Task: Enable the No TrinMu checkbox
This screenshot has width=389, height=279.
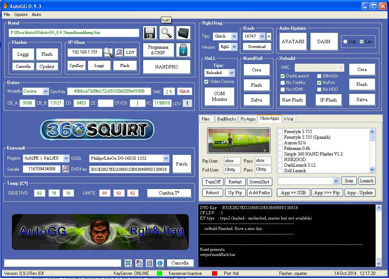Action: pyautogui.click(x=282, y=83)
